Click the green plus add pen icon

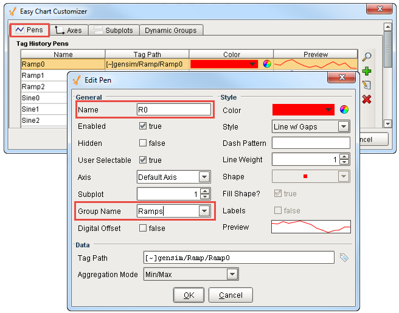[367, 71]
